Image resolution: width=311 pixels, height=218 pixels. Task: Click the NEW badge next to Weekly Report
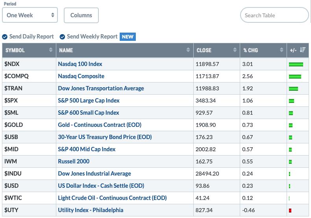(x=128, y=37)
